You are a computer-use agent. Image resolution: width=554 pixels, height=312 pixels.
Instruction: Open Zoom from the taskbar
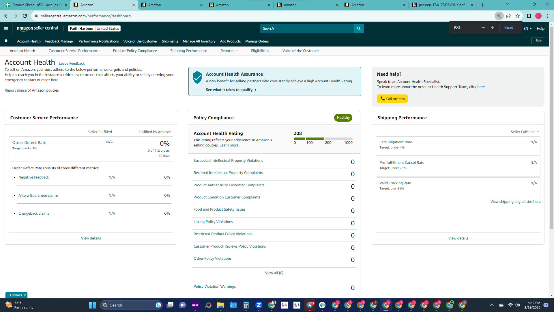(x=259, y=305)
